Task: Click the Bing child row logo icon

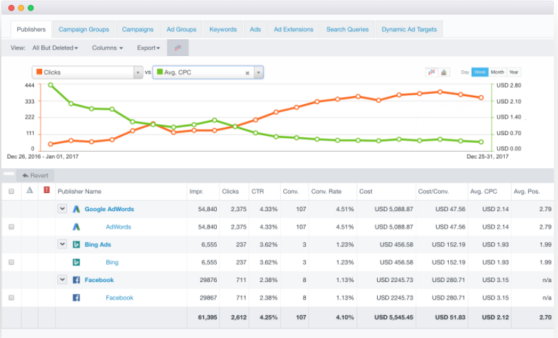Action: point(76,262)
